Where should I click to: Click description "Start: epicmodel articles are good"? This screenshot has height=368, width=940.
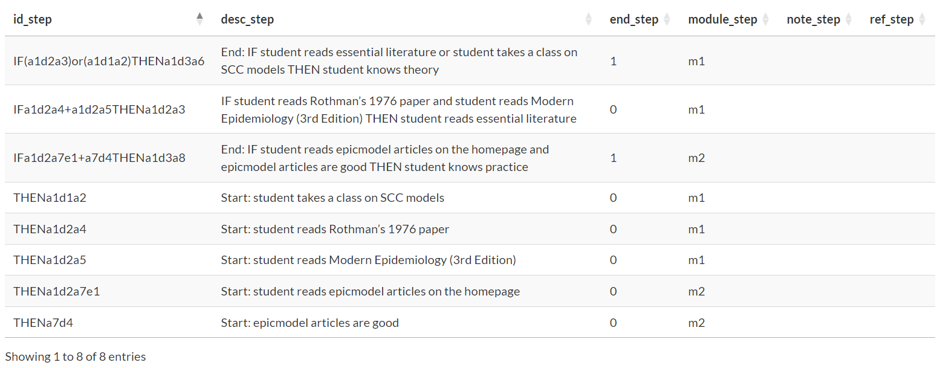(x=310, y=323)
